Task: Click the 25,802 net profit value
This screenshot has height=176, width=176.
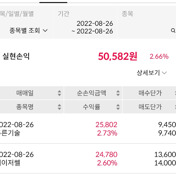Action: pyautogui.click(x=106, y=125)
